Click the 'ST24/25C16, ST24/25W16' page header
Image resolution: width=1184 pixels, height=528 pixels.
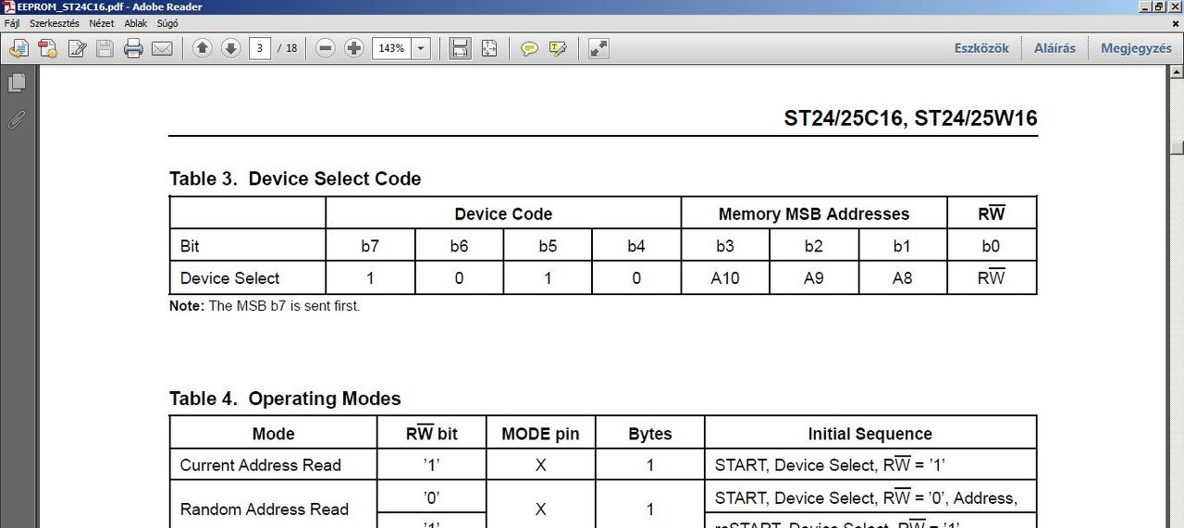point(911,118)
